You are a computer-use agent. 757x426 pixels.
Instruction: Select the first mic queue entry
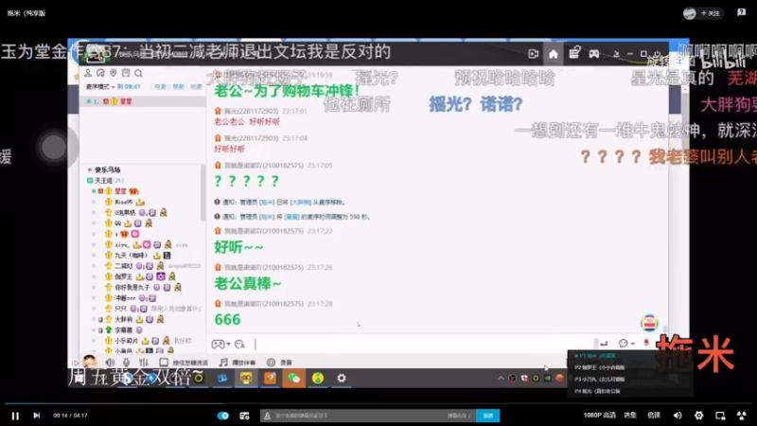(143, 101)
